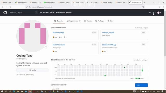166x93 pixels.
Task: Switch to the Download Python tab
Action: (x=21, y=2)
